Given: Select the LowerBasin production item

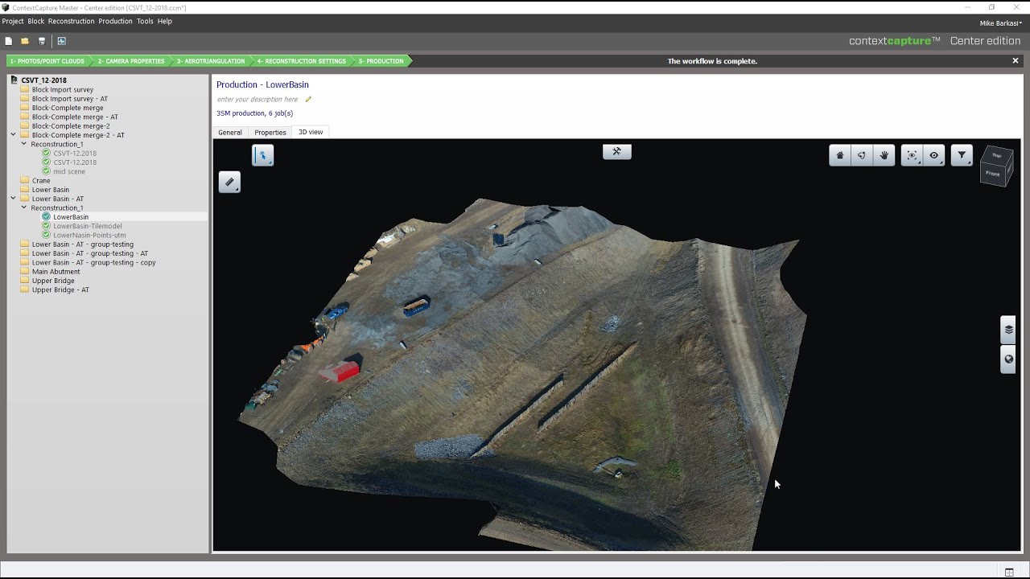Looking at the screenshot, I should click(71, 217).
